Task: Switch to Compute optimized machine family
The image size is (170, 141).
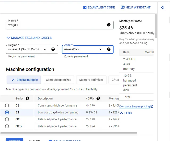Action: [58, 80]
